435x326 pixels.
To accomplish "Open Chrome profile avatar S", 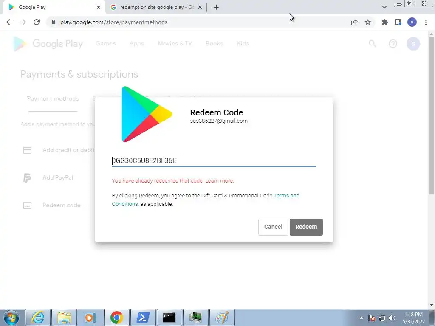I will tap(412, 22).
